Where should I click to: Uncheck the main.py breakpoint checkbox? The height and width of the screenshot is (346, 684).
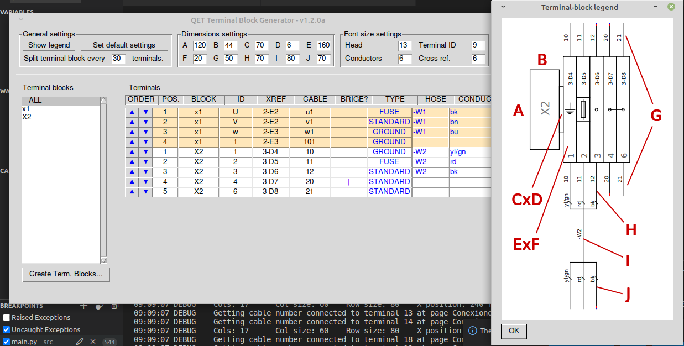click(x=7, y=342)
